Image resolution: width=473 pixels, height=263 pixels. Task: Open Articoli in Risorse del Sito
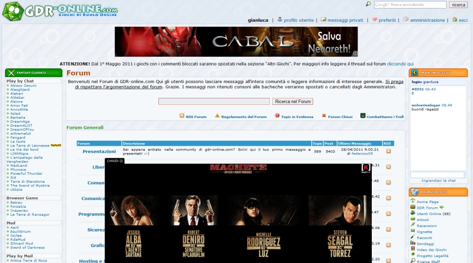coord(422,220)
